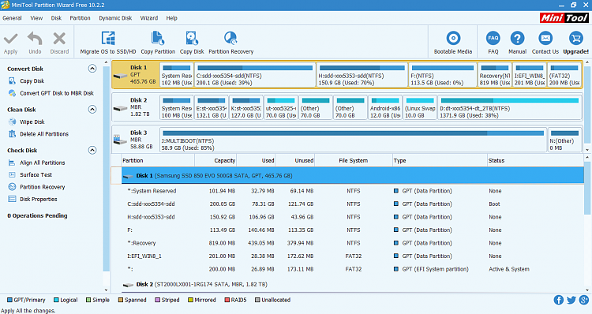The width and height of the screenshot is (592, 314).
Task: Open the Wizard menu
Action: click(x=149, y=18)
